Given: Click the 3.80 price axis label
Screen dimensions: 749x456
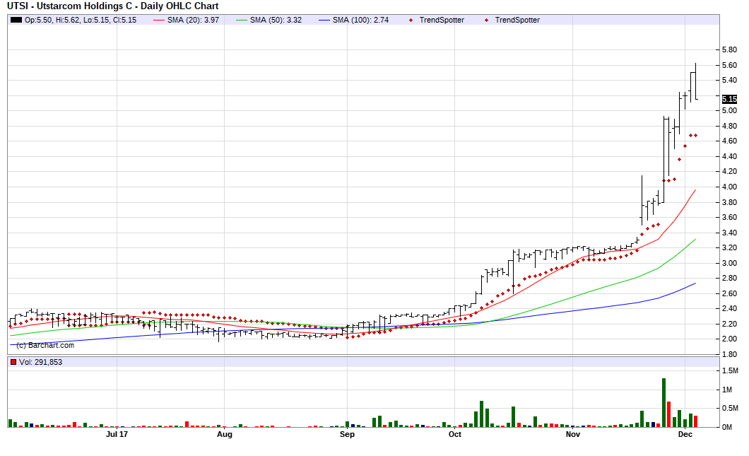Looking at the screenshot, I should coord(729,202).
